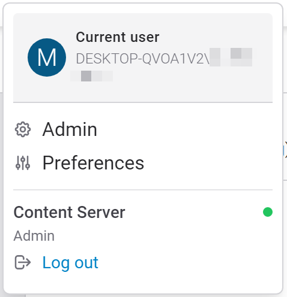Image resolution: width=287 pixels, height=297 pixels.
Task: Click the partially visible chevron at right edge
Action: pyautogui.click(x=285, y=150)
